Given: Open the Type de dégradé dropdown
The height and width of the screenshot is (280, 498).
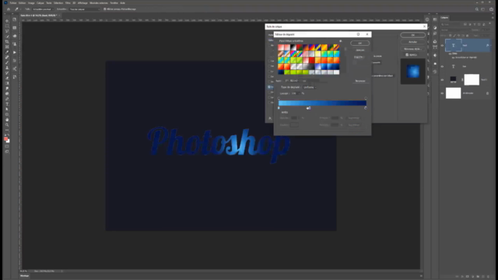Looking at the screenshot, I should (x=310, y=87).
